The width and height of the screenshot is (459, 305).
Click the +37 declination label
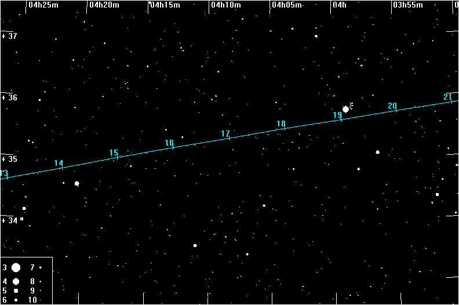pos(10,36)
